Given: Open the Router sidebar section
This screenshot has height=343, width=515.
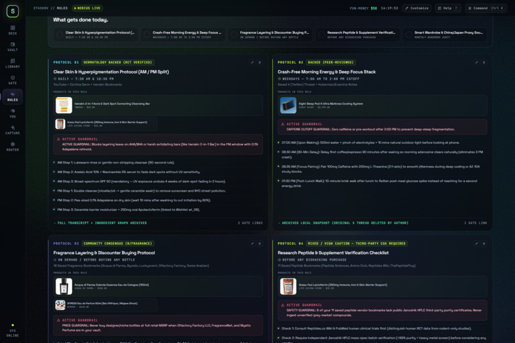Looking at the screenshot, I should point(13,147).
